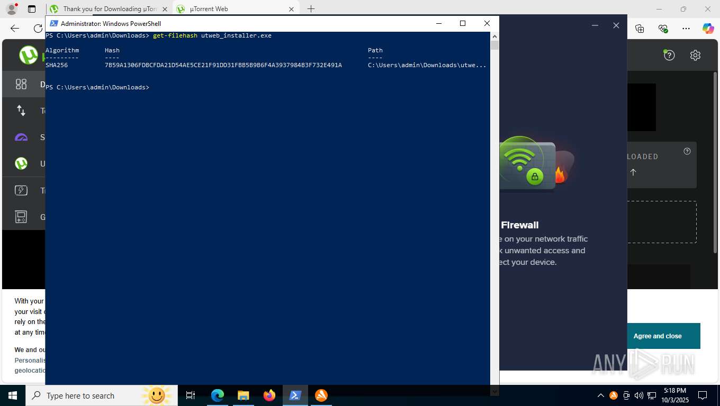Click the Path column header

tap(375, 50)
